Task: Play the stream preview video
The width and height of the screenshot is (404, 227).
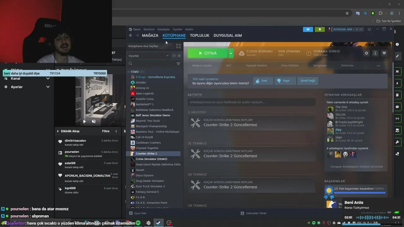Action: point(84,121)
